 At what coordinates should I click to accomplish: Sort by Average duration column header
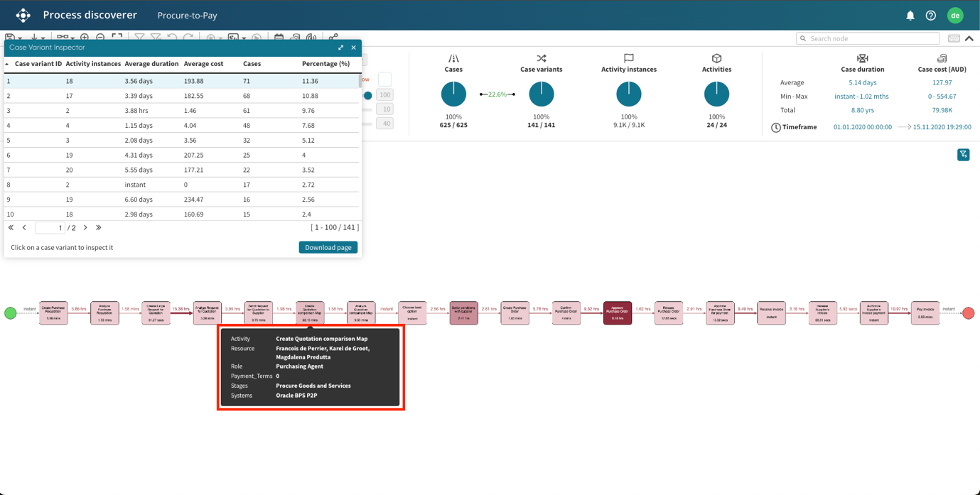[x=151, y=64]
